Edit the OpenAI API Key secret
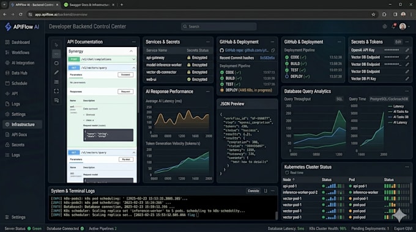416x232 pixels. (x=407, y=50)
